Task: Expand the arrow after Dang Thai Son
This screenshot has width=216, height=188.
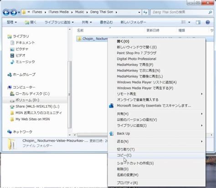Action: [x=116, y=12]
